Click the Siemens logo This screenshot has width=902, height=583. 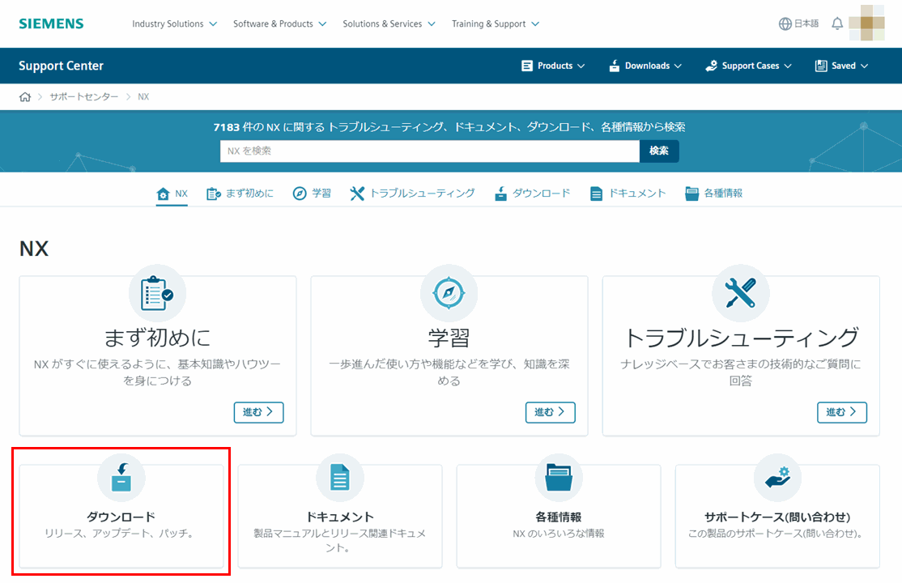(51, 23)
